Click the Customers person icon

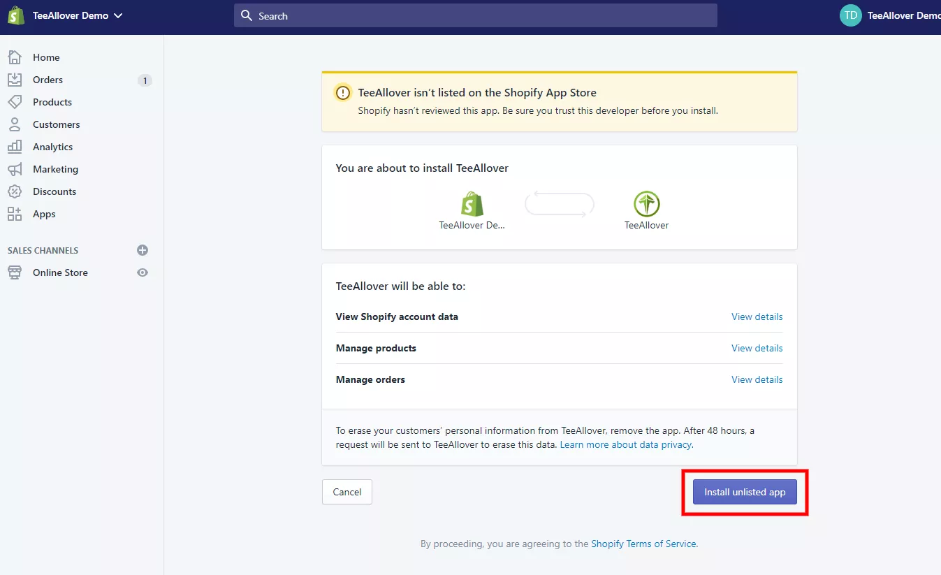click(x=15, y=124)
